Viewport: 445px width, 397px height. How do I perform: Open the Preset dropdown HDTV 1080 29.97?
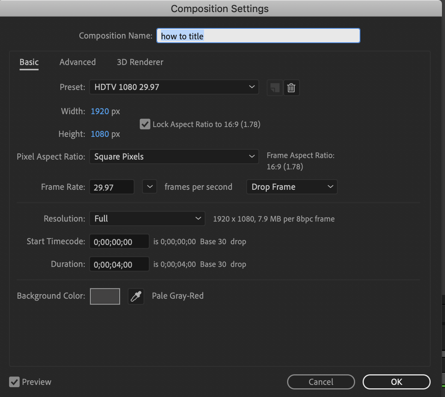pyautogui.click(x=174, y=87)
